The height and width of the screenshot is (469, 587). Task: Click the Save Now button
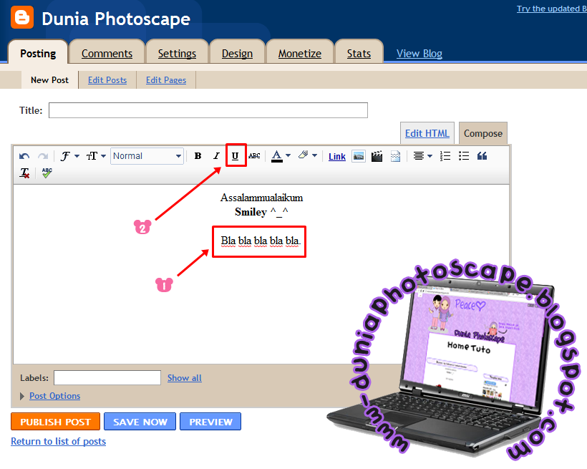[140, 422]
